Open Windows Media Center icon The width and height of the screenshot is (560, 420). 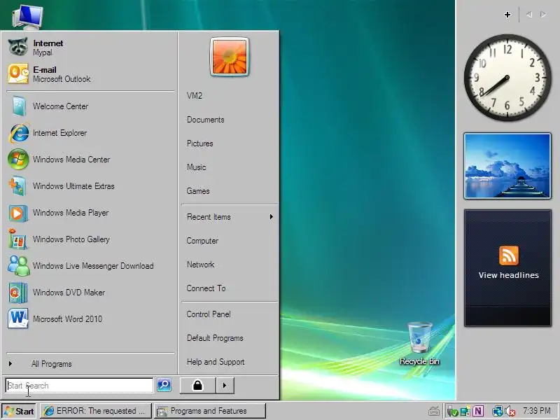[x=18, y=160]
